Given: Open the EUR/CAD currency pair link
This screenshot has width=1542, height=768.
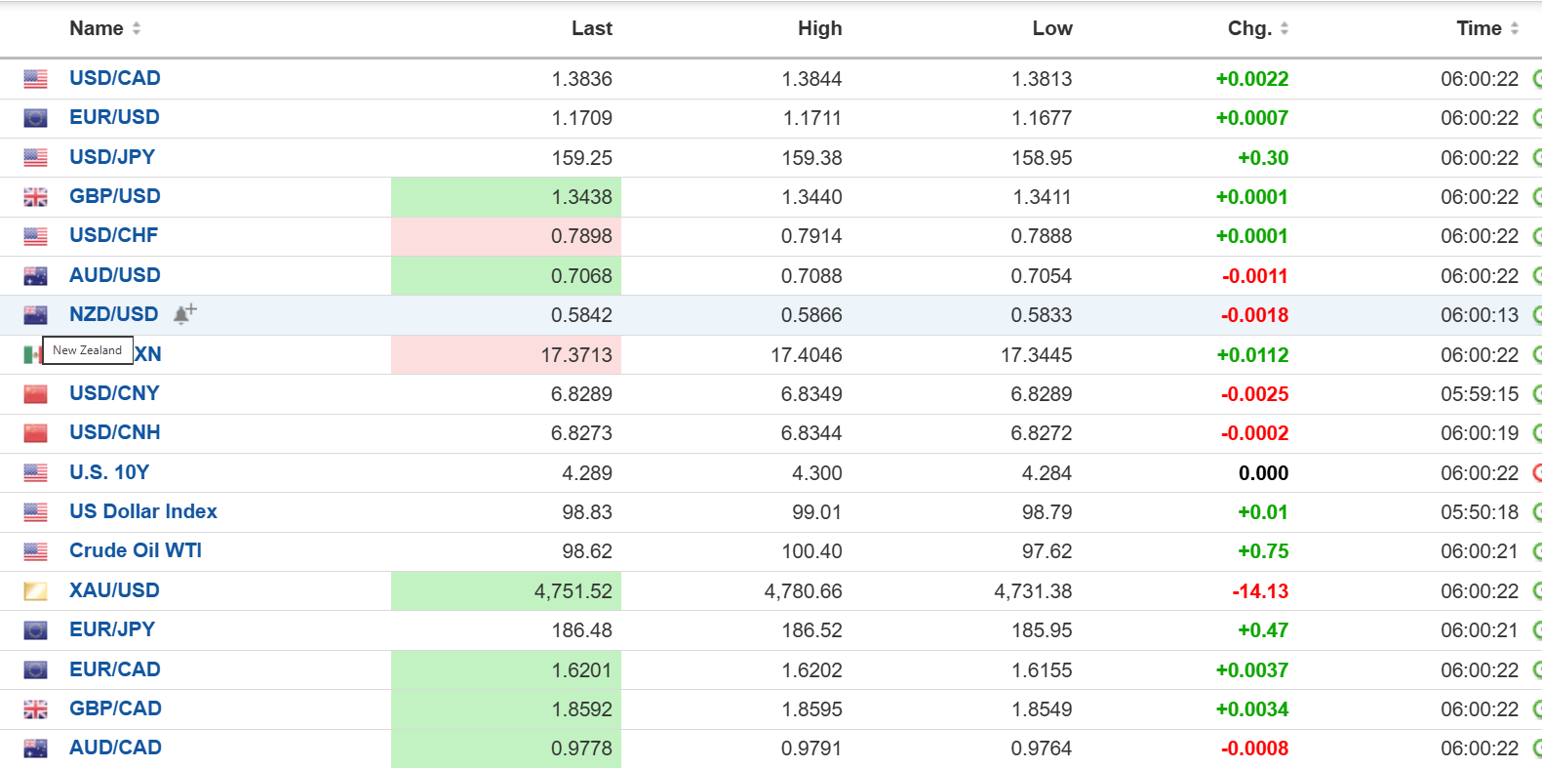Looking at the screenshot, I should coord(115,669).
